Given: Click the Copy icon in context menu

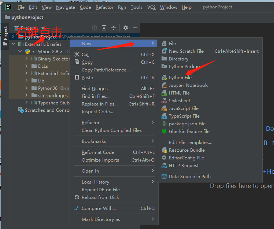Looking at the screenshot, I should coord(77,62).
